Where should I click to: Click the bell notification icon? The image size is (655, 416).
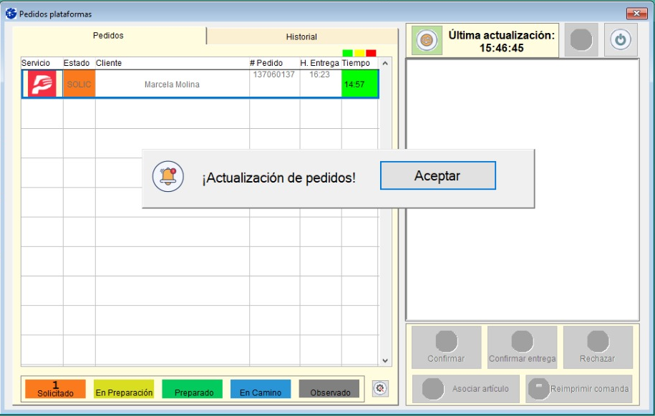coord(168,176)
